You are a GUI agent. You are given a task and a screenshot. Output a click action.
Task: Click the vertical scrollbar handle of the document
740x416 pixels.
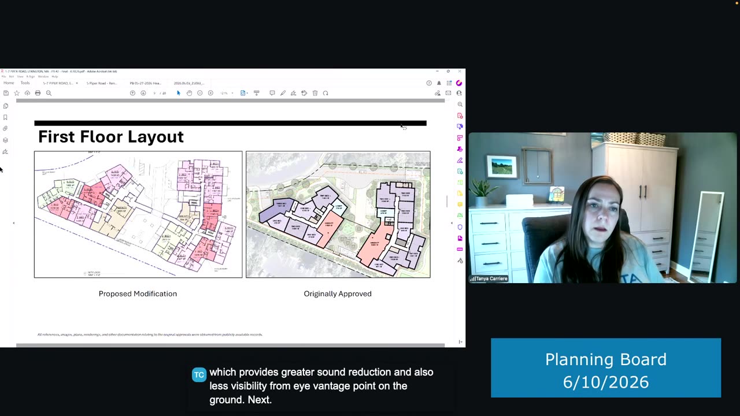tap(446, 202)
